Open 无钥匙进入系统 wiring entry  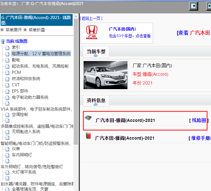pyautogui.click(x=26, y=131)
